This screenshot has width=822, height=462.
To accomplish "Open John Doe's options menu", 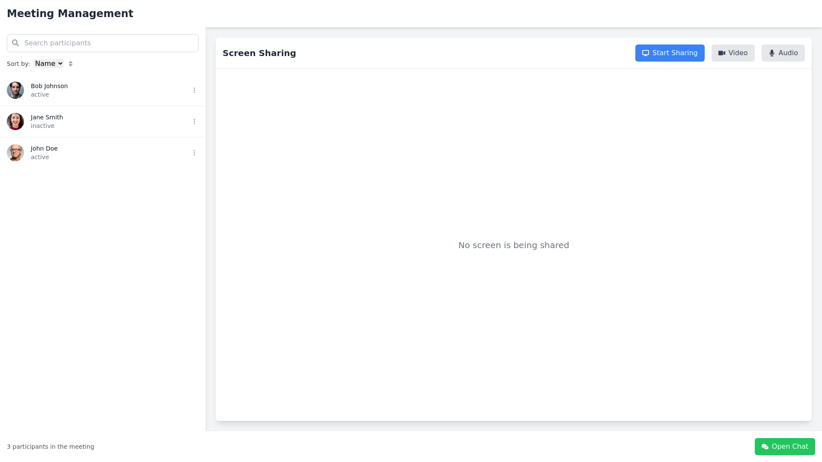I will tap(194, 153).
